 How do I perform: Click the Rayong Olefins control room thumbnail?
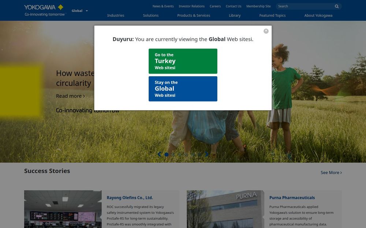[x=63, y=209]
